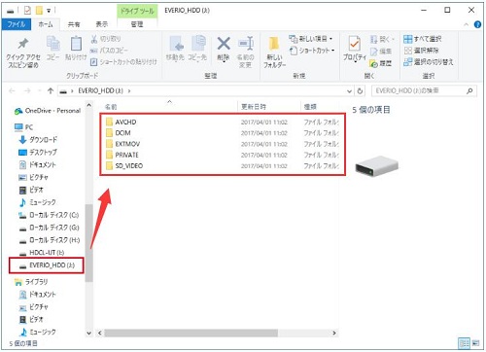Go forward with the right arrow button
The width and height of the screenshot is (486, 352).
click(27, 91)
